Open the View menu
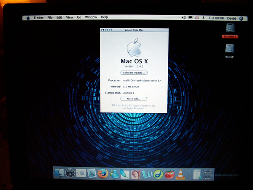This screenshot has height=190, width=253. [70, 17]
